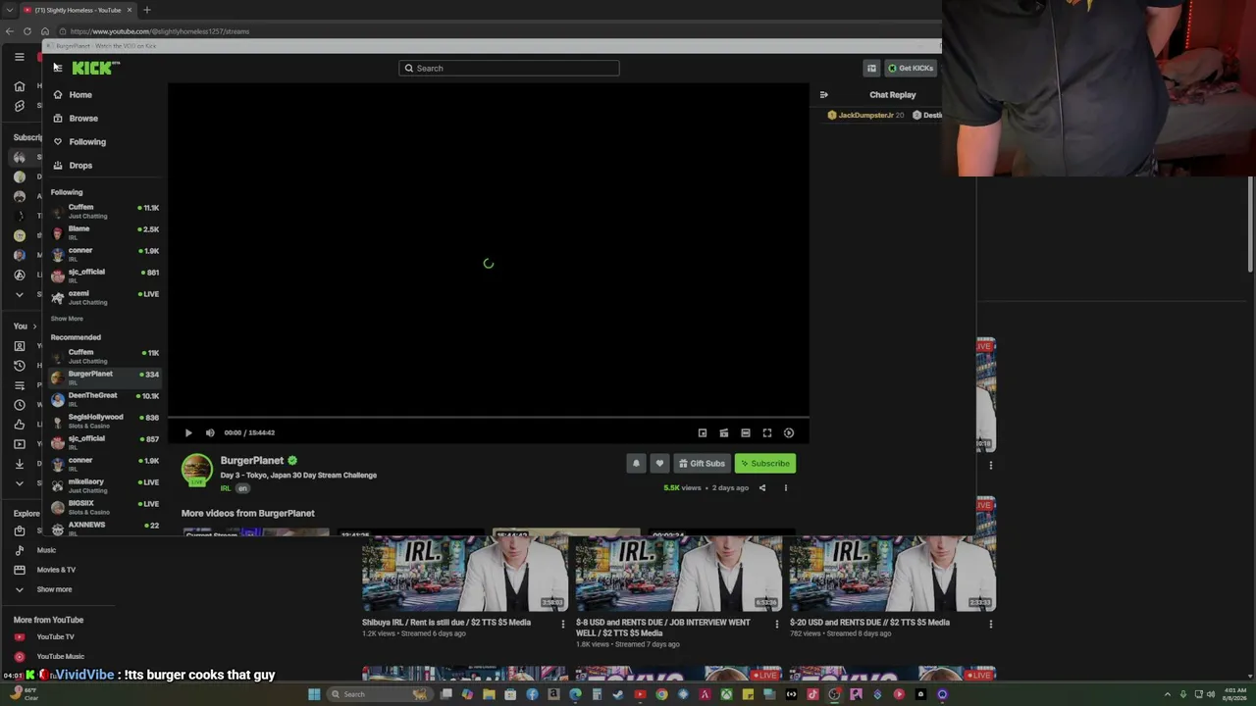Click the Gift Subs button

click(x=702, y=464)
